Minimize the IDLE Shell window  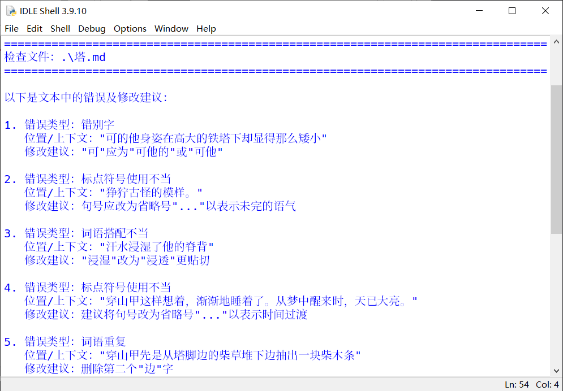(479, 11)
